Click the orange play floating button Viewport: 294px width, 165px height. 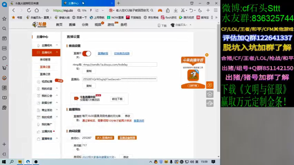pos(210,85)
